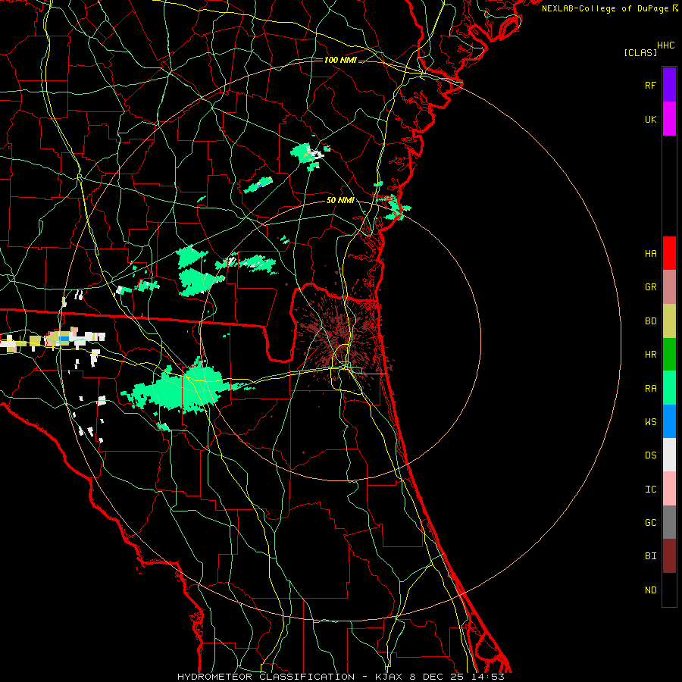Click the BD yellow legend swatch
The height and width of the screenshot is (682, 682).
tap(669, 321)
